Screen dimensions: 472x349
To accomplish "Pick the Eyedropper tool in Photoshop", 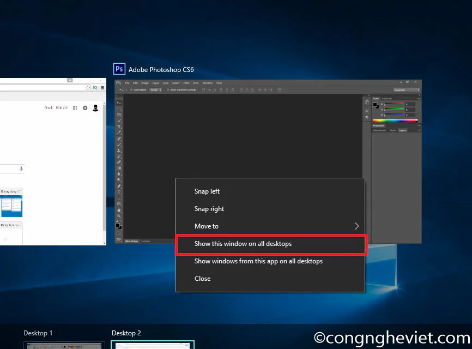I will point(119,133).
